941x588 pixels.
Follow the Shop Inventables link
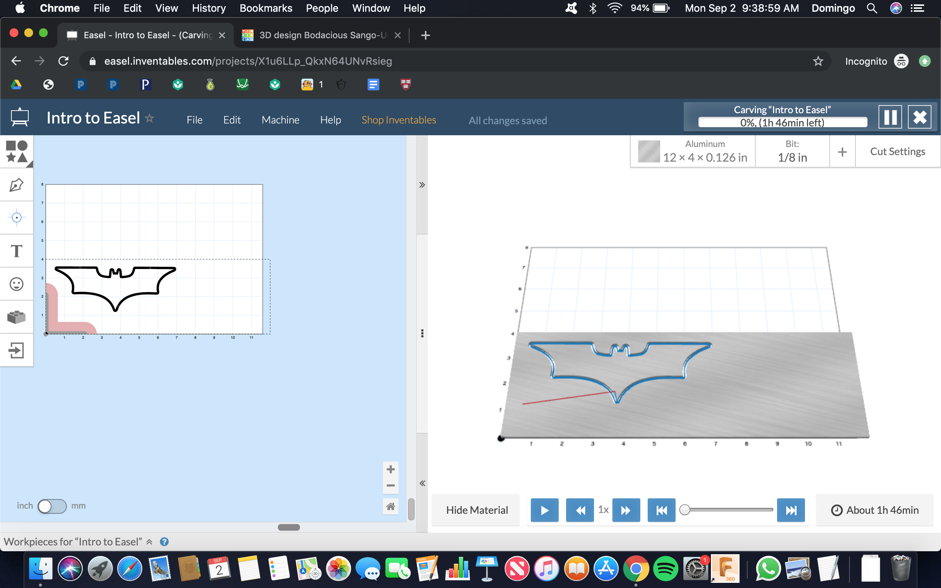coord(398,120)
